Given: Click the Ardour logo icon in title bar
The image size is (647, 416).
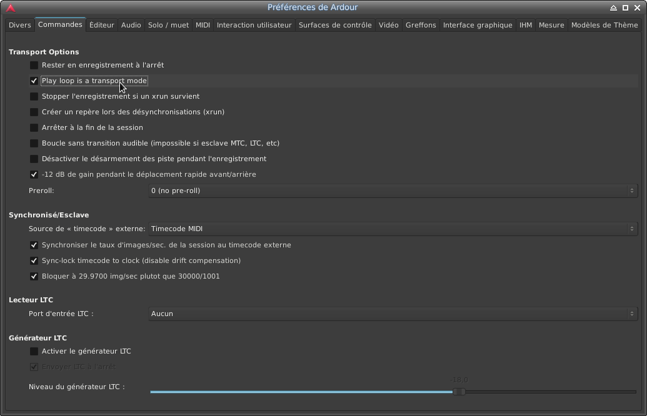Looking at the screenshot, I should [11, 8].
